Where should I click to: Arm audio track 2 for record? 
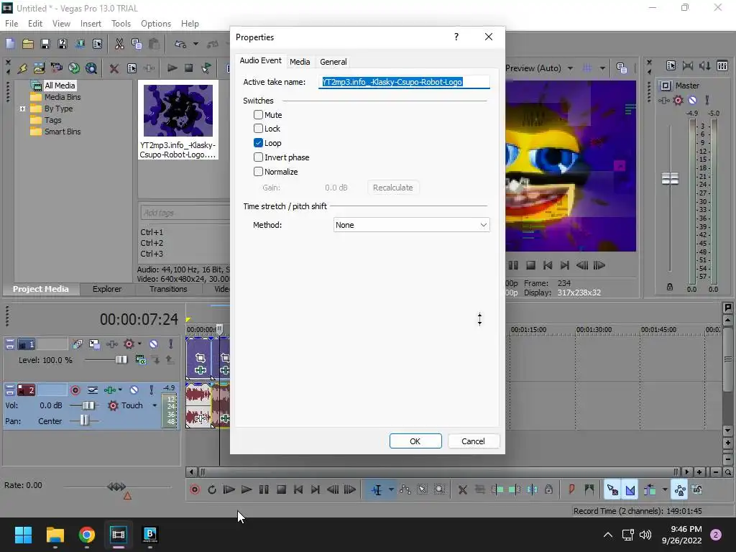(75, 390)
